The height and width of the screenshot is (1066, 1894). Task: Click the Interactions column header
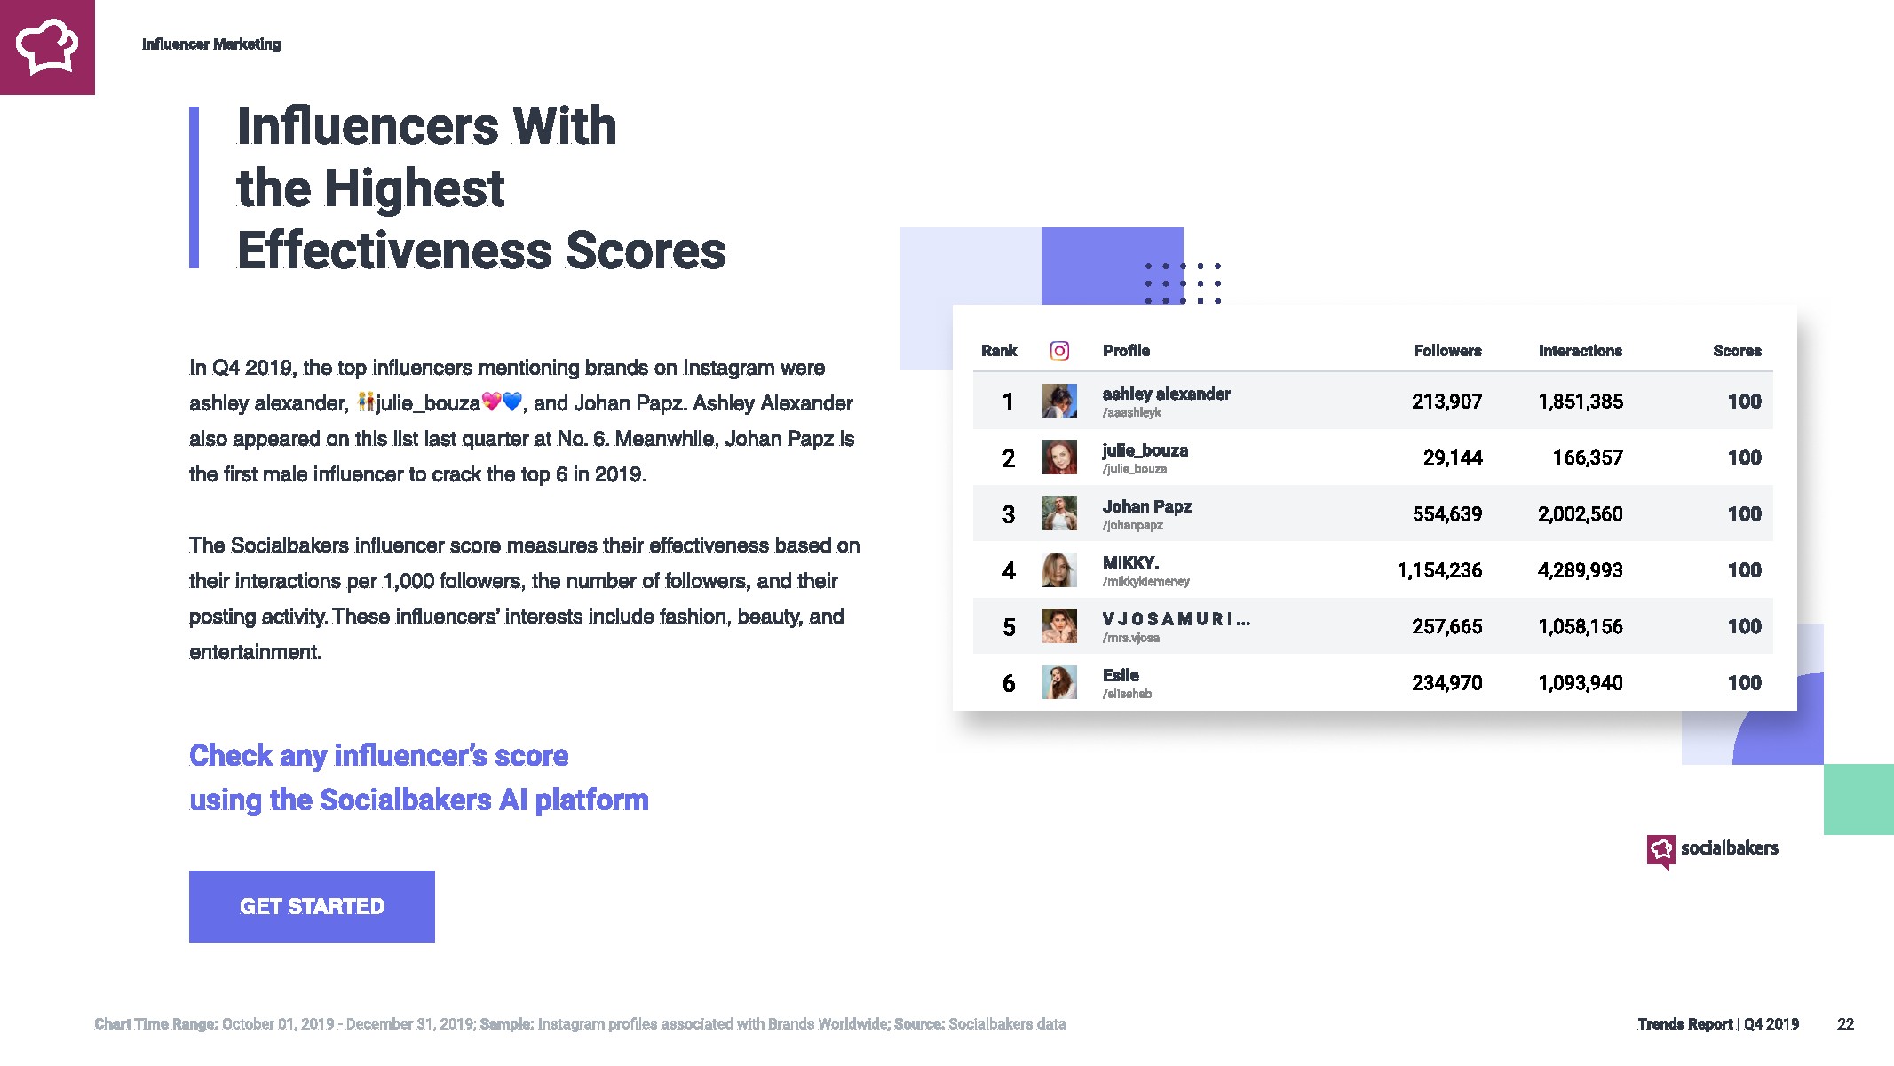click(1580, 351)
